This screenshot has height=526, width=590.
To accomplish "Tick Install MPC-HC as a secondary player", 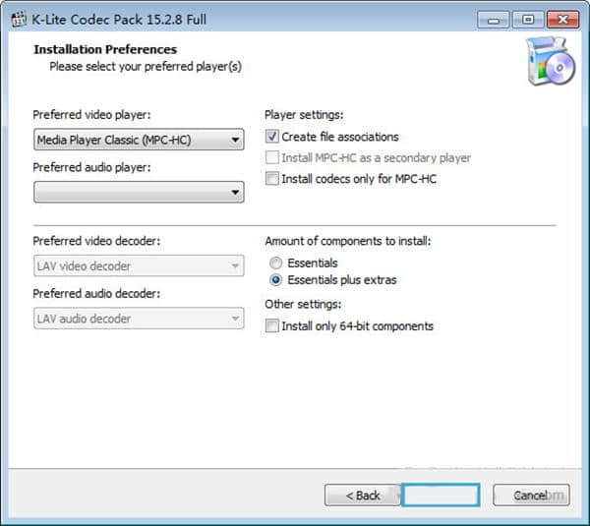I will pos(273,158).
